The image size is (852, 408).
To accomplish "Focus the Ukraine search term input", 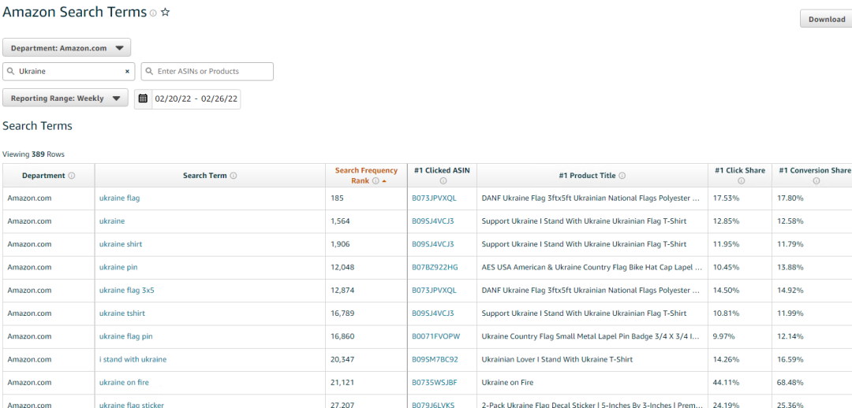I will [69, 71].
